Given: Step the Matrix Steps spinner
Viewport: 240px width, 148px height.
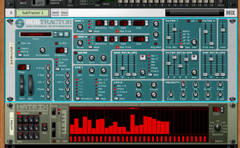Looking at the screenshot, I should (222, 109).
